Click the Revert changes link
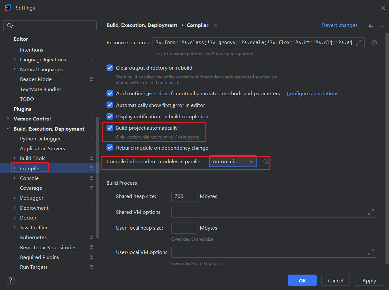 (340, 25)
